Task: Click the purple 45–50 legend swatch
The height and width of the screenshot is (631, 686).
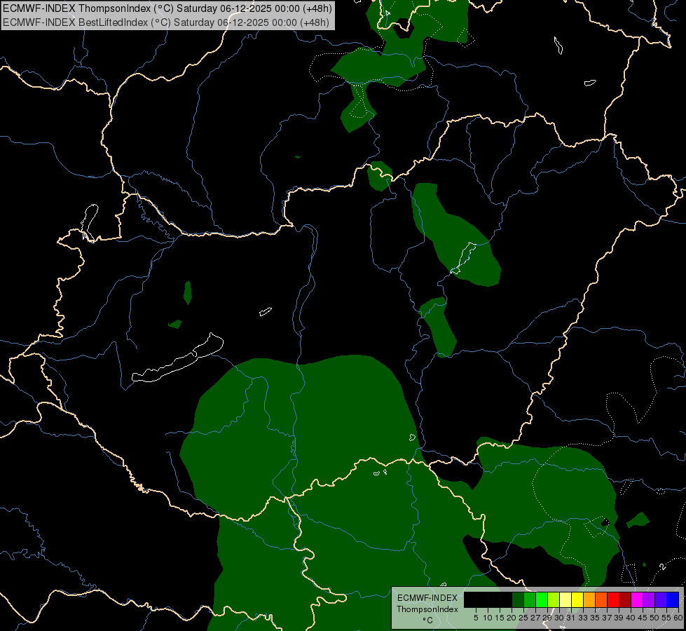Action: 649,599
